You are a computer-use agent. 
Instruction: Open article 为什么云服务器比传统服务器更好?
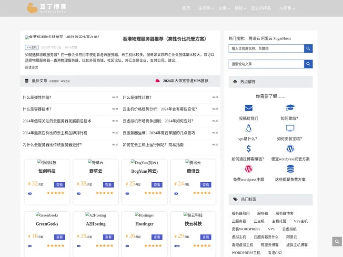point(52,145)
